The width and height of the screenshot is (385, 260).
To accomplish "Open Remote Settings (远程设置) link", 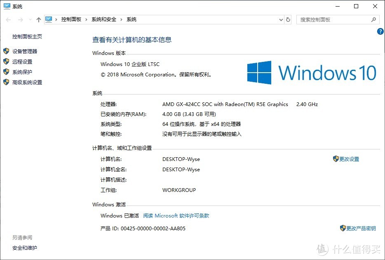I will point(22,61).
